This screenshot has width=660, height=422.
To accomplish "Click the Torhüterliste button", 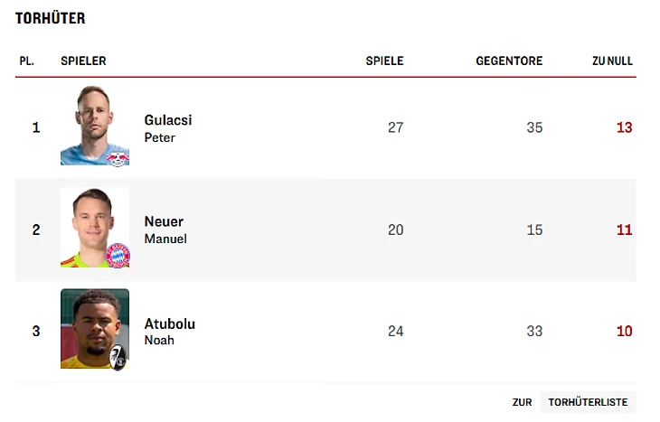I will click(x=588, y=402).
